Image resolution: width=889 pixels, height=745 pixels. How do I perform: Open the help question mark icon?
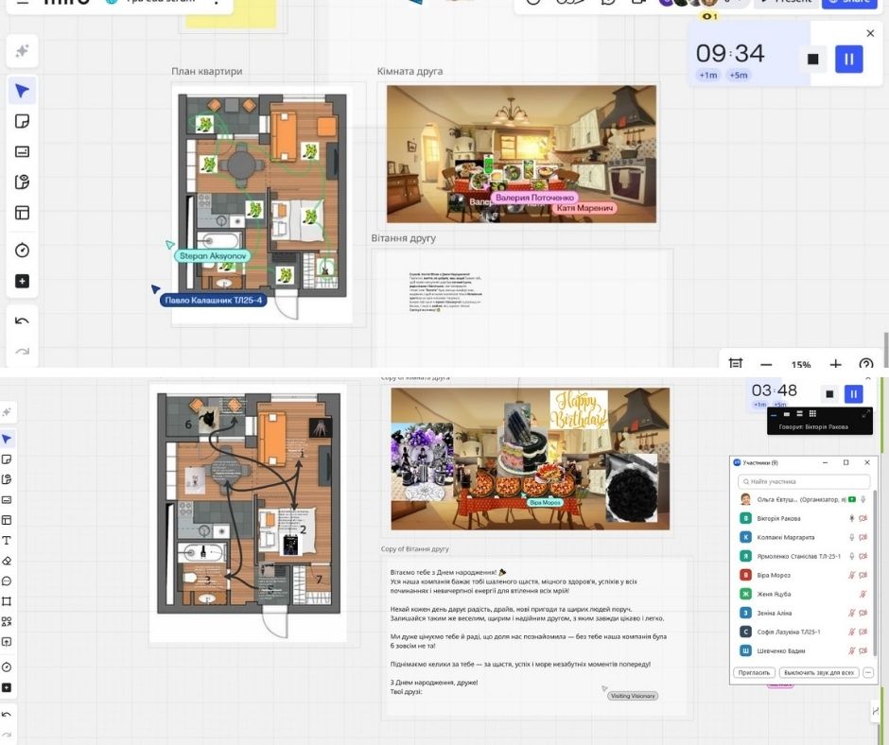865,365
